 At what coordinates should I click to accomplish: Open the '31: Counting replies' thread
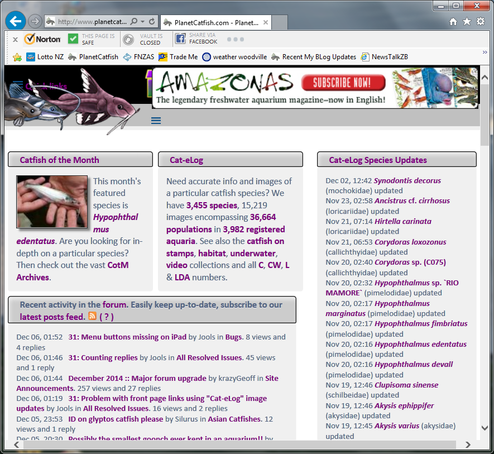(103, 358)
